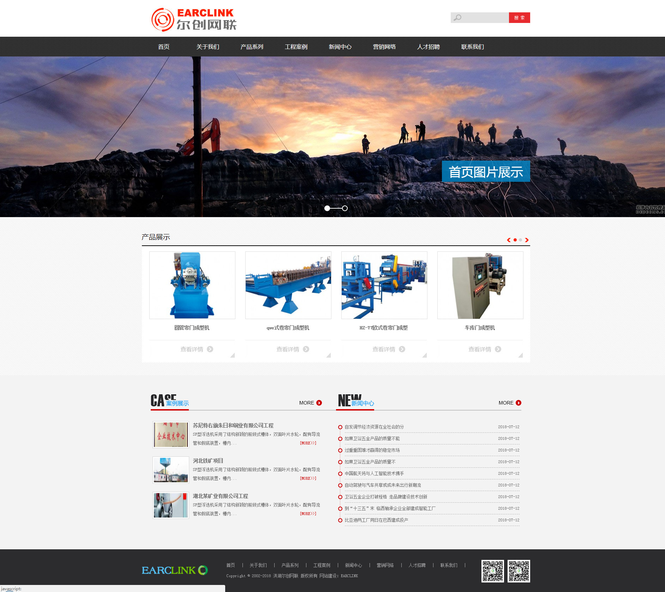Screen dimensions: 665x592
Task: Expand details for 圆管帘门成型机 product
Action: (196, 349)
